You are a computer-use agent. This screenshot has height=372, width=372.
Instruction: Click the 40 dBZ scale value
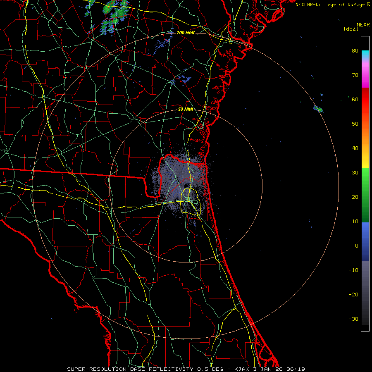(355, 148)
